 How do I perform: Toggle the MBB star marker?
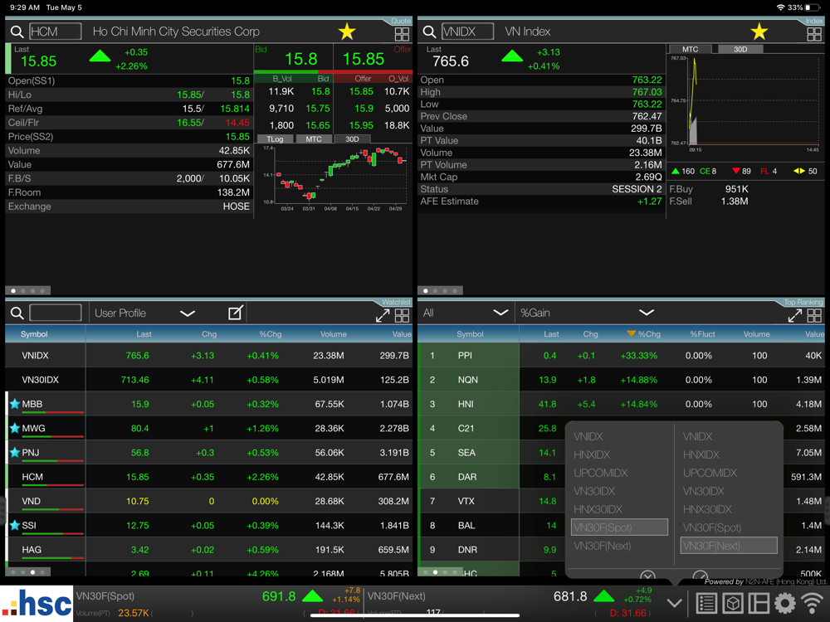coord(15,404)
